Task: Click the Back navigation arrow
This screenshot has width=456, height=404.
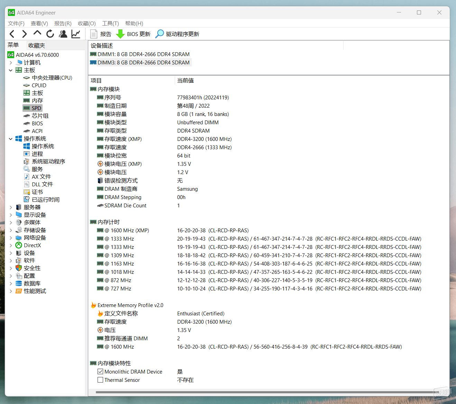Action: tap(12, 34)
